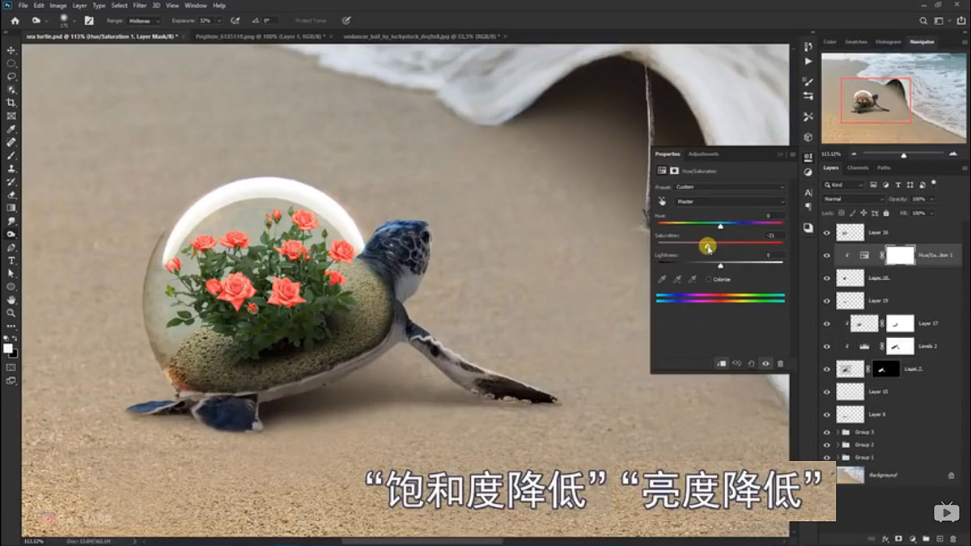Open the Preset dropdown showing Custom
This screenshot has width=971, height=546.
(728, 186)
